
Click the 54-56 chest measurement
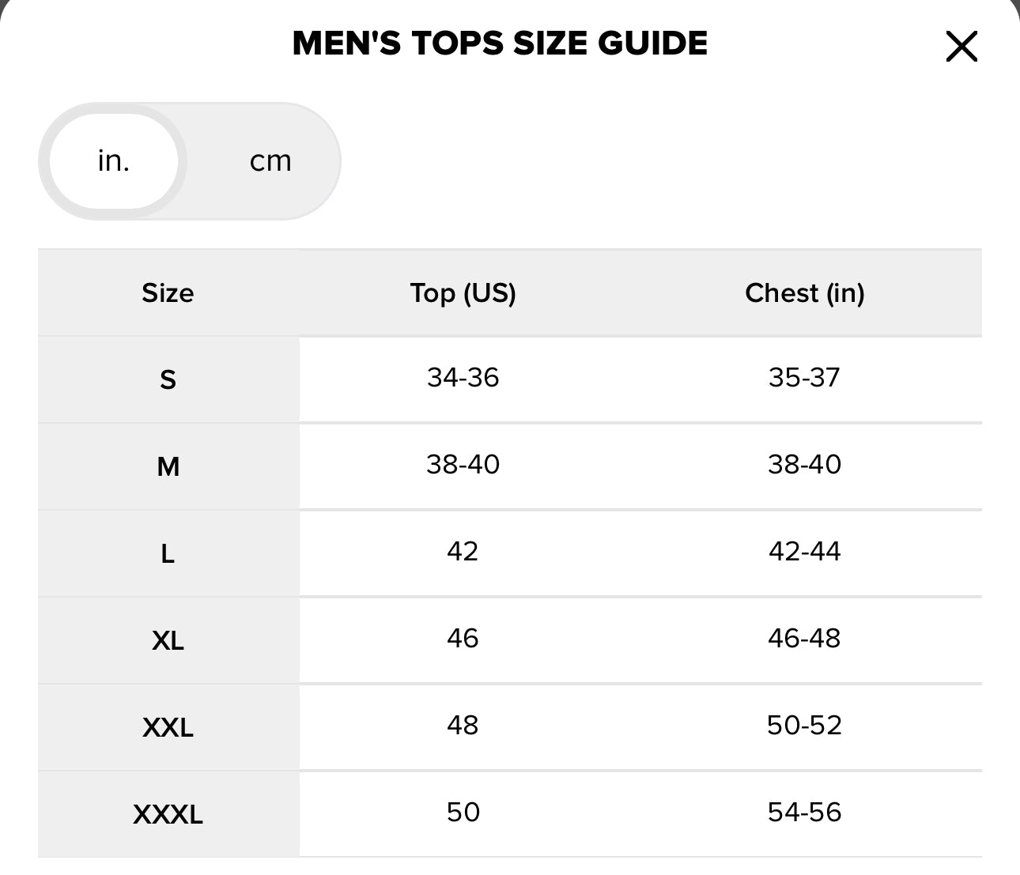click(804, 813)
